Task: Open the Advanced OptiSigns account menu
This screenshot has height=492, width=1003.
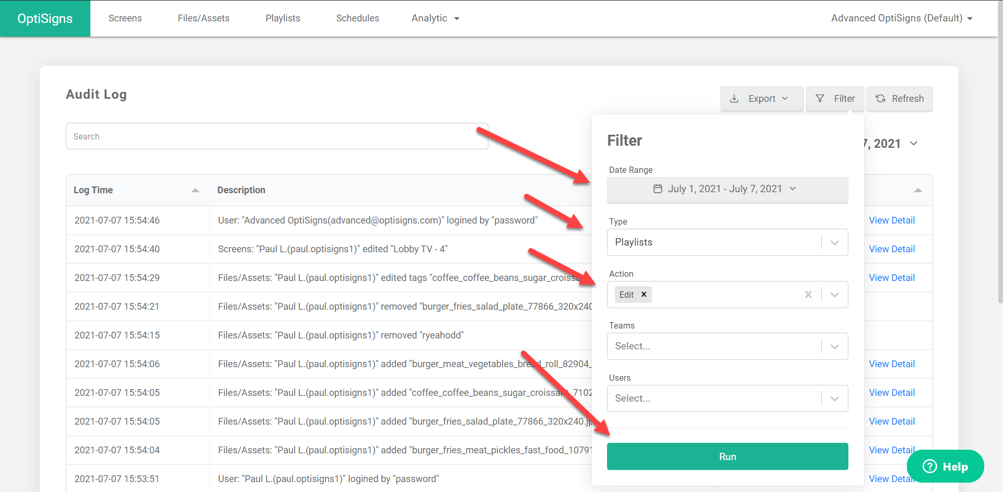Action: pos(901,18)
